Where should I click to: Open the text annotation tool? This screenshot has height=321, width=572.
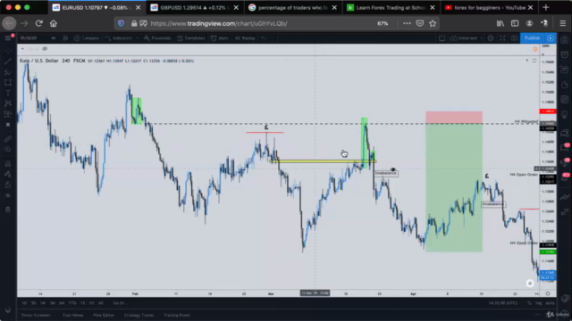pyautogui.click(x=8, y=93)
